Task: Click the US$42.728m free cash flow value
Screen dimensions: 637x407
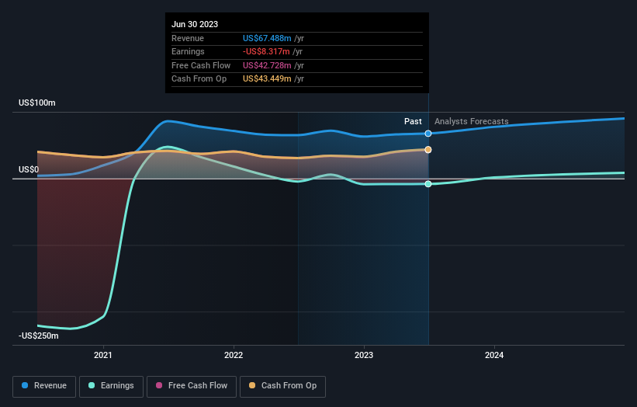Action: pos(267,65)
